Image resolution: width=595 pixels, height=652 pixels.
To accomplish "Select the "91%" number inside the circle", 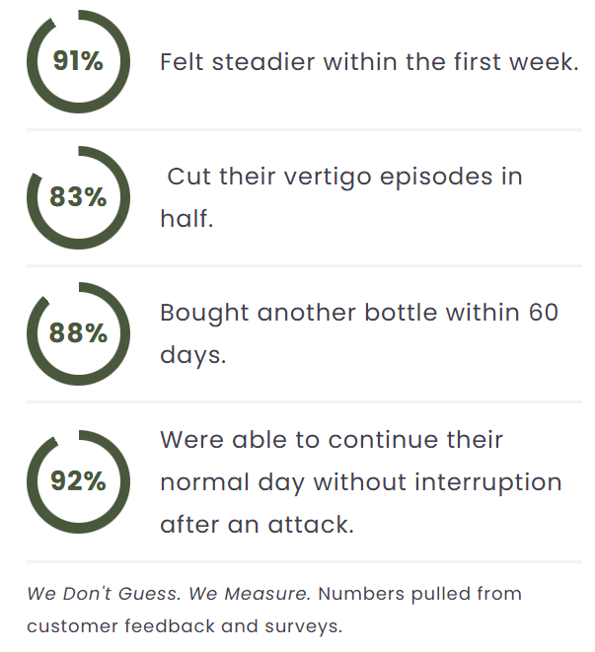I will click(x=78, y=61).
